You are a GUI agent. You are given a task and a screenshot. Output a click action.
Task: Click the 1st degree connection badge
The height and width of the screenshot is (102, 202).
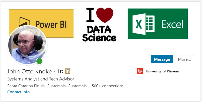(60, 71)
